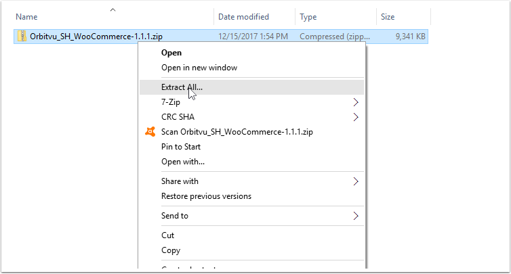Viewport: 511px width, 274px height.
Task: Expand the 7-Zip submenu arrow
Action: tap(356, 102)
